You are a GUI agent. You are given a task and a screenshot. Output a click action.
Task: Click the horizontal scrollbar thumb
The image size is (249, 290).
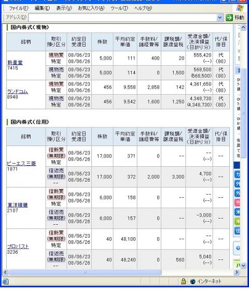coord(85,272)
